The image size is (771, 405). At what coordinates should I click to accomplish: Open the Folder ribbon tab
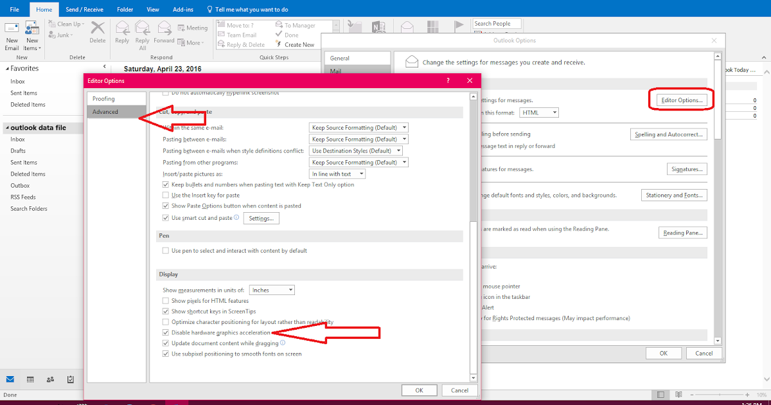125,10
